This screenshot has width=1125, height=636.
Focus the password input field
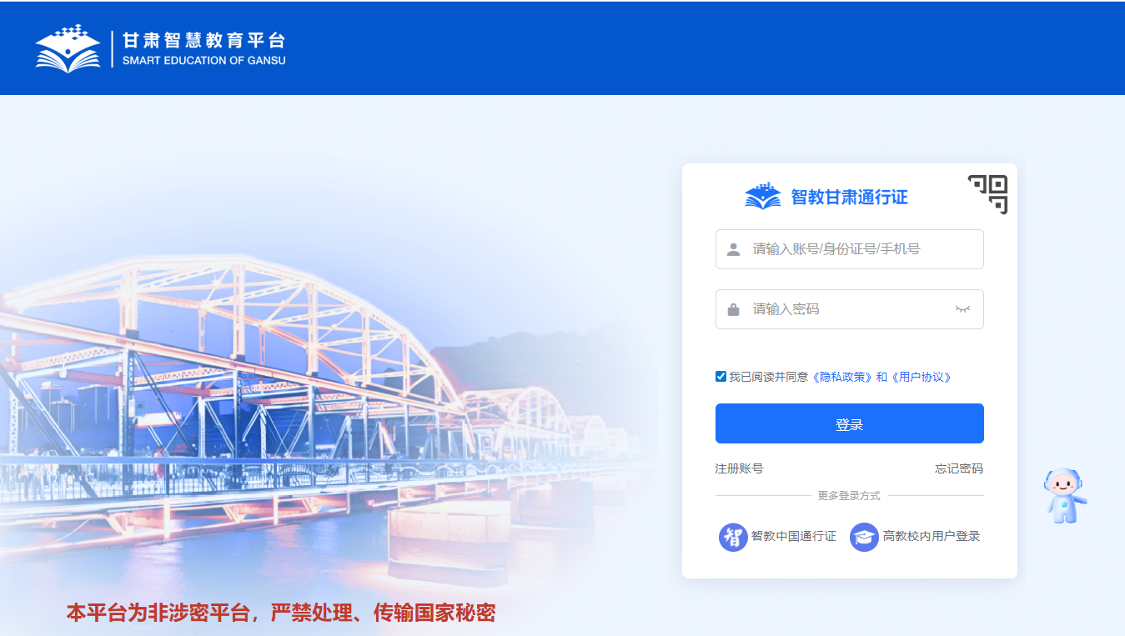point(850,309)
